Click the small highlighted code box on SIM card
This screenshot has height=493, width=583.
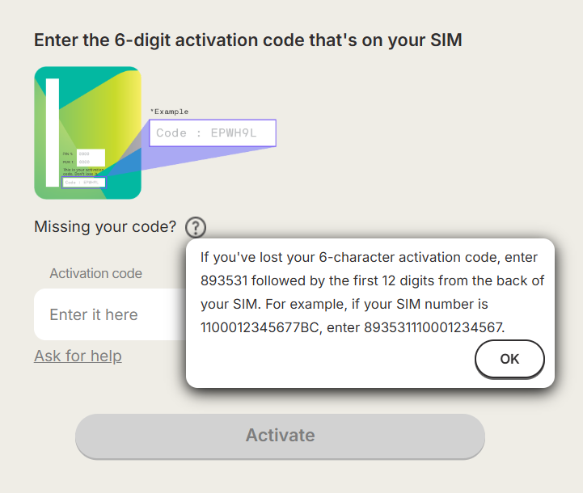click(x=83, y=183)
